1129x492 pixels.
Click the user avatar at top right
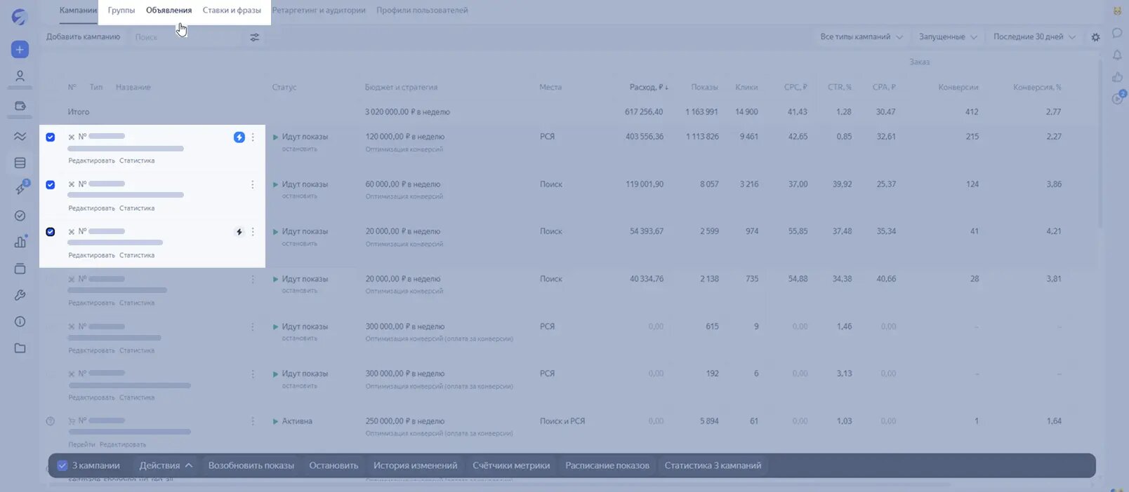coord(1117,11)
